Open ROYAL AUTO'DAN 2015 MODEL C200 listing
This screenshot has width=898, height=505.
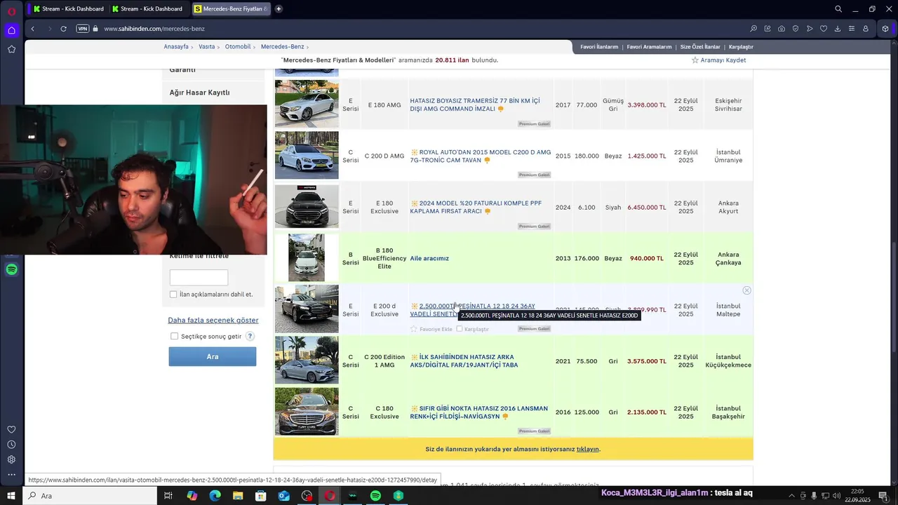481,156
